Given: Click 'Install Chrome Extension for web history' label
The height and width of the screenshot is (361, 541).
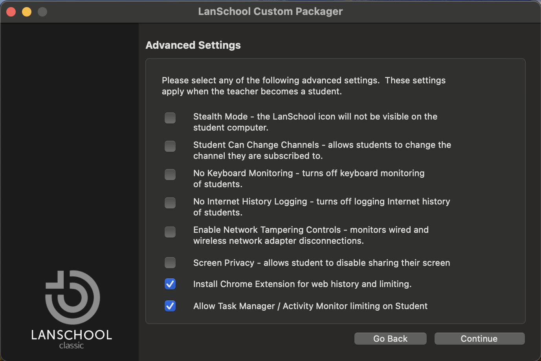Looking at the screenshot, I should (x=303, y=284).
